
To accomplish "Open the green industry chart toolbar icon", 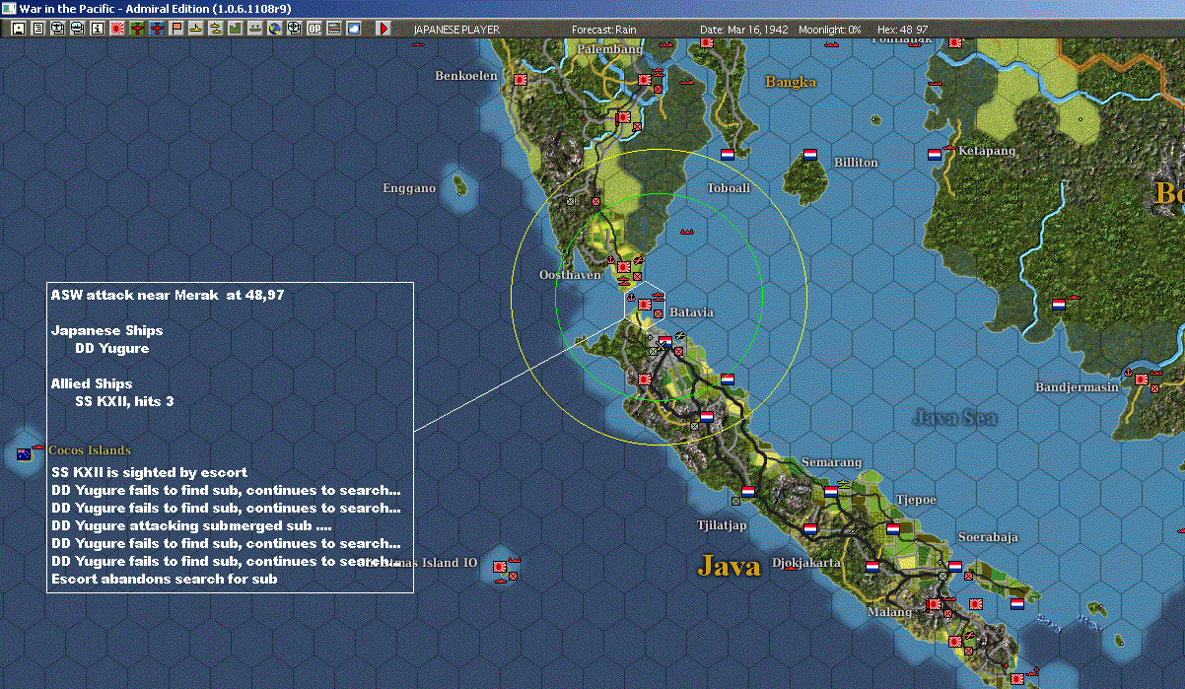I will tap(236, 29).
